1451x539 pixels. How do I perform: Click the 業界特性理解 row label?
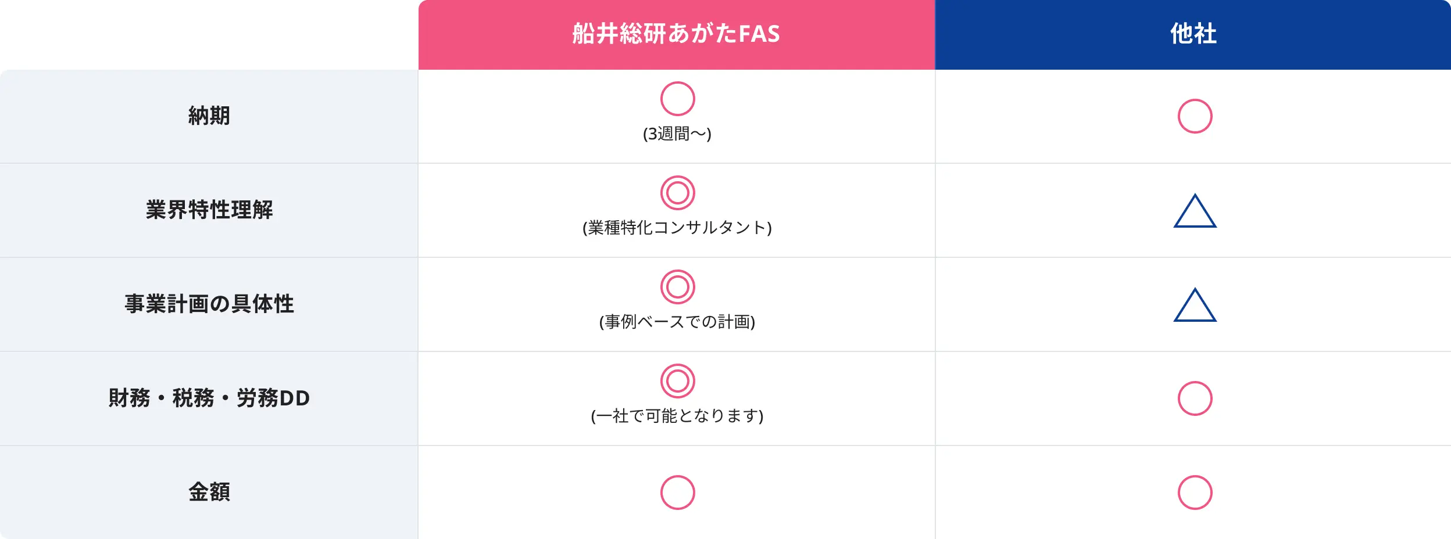(x=209, y=210)
